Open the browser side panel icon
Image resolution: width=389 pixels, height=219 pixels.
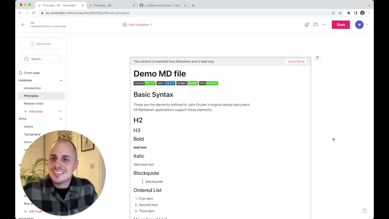[x=355, y=13]
